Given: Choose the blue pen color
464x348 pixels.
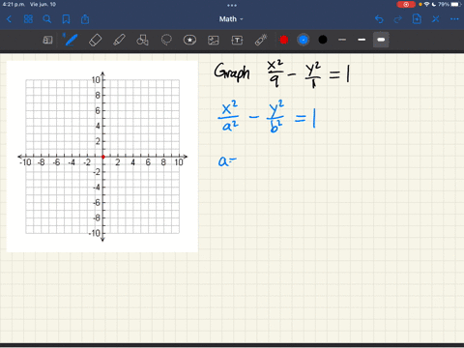Looking at the screenshot, I should (304, 40).
